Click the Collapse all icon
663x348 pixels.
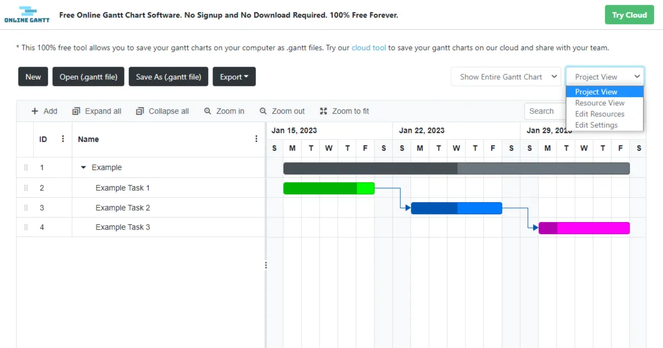pyautogui.click(x=140, y=111)
